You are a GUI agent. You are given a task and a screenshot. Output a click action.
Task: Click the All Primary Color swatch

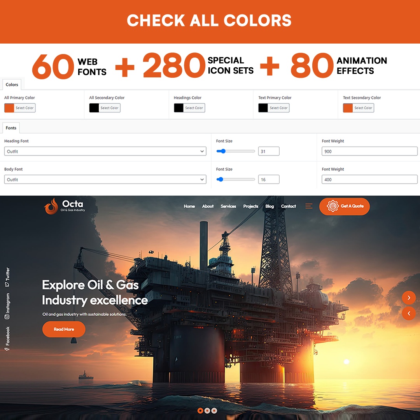click(x=9, y=108)
